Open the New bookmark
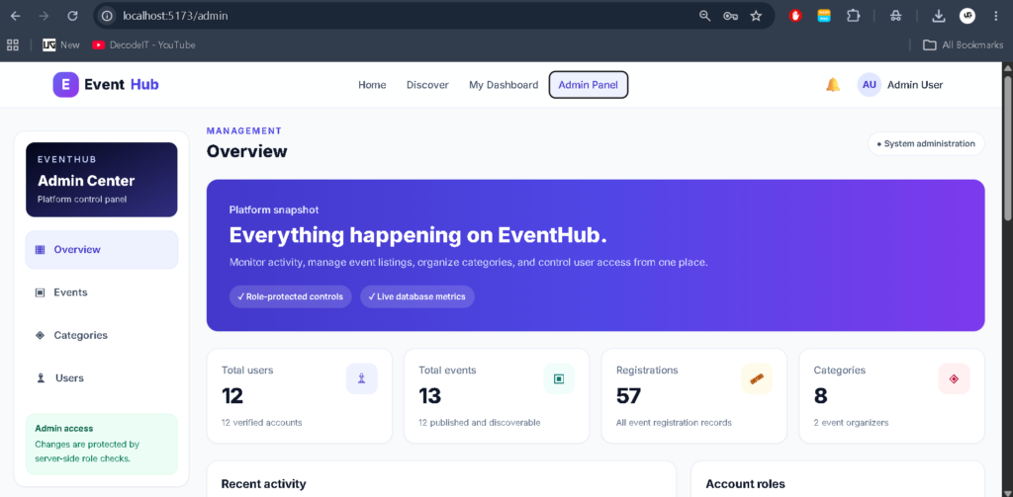1013x497 pixels. pyautogui.click(x=61, y=44)
